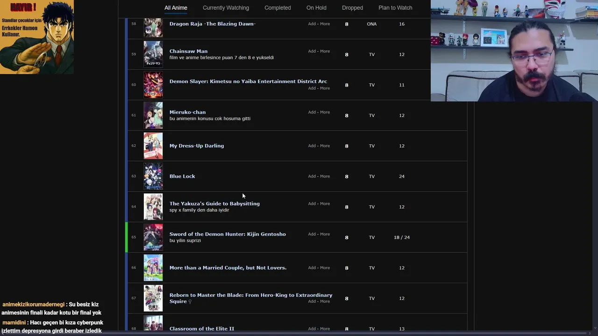
Task: Click the My Dress-Up Darling cover thumbnail
Action: [x=153, y=146]
